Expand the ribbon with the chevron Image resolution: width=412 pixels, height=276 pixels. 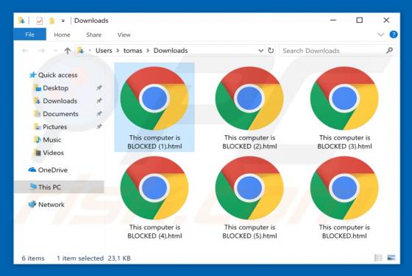[380, 34]
